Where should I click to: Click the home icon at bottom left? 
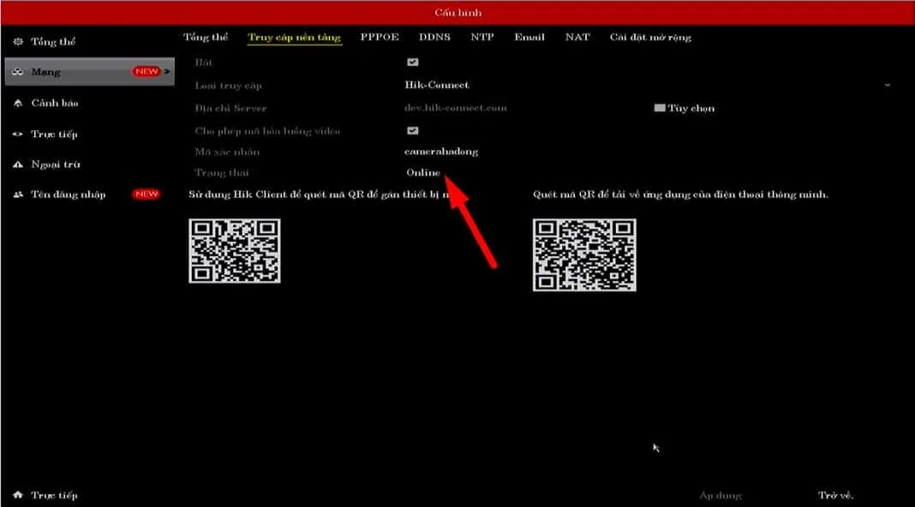[x=18, y=495]
